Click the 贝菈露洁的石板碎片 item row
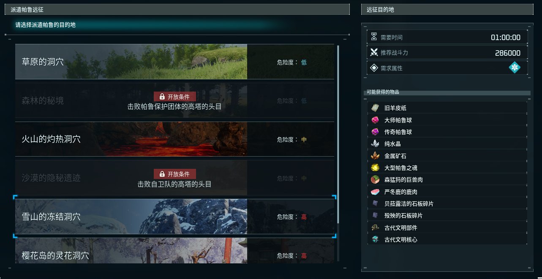The image size is (542, 279). (448, 203)
